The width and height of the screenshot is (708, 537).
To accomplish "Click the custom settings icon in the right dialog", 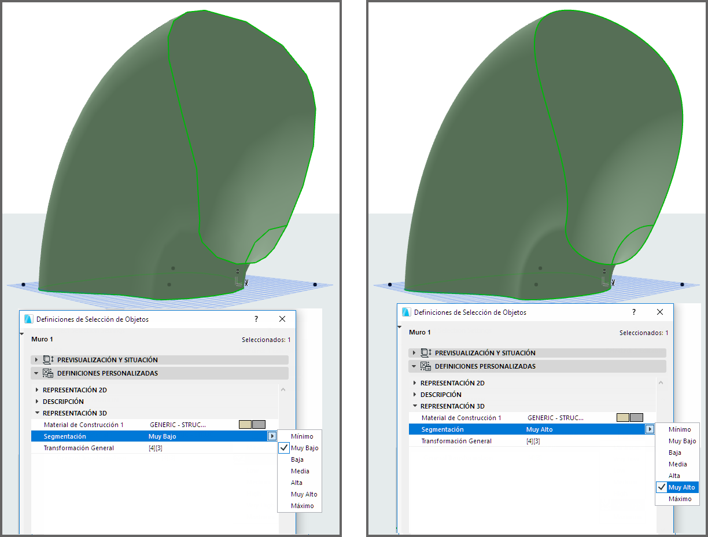I will (x=425, y=366).
